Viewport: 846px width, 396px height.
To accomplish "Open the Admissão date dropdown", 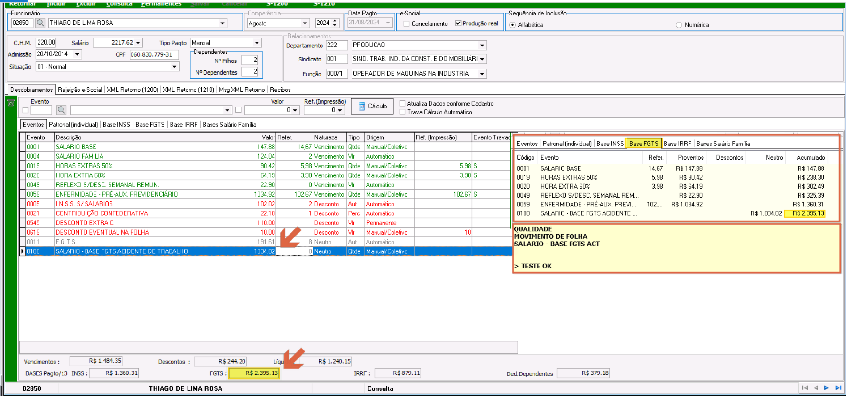I will (x=77, y=54).
